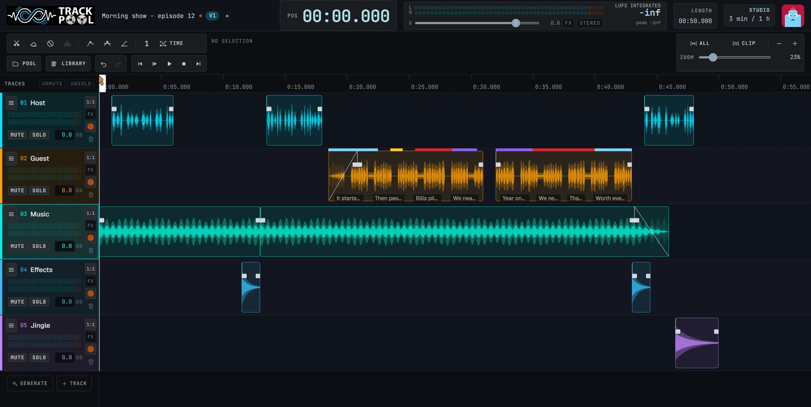Screen dimensions: 811x407
Task: Mute the Music track
Action: coord(17,246)
